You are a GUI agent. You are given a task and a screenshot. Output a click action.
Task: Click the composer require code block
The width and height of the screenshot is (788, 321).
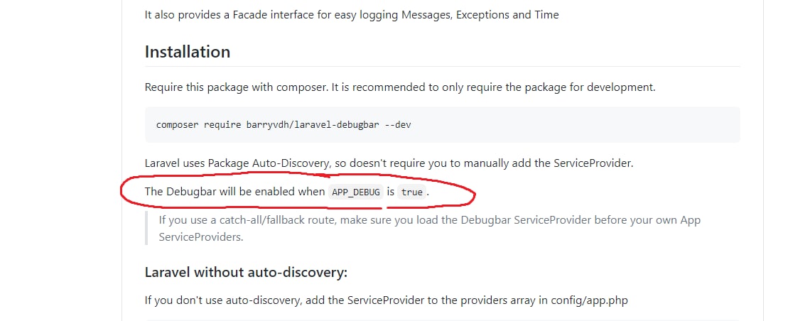[442, 124]
